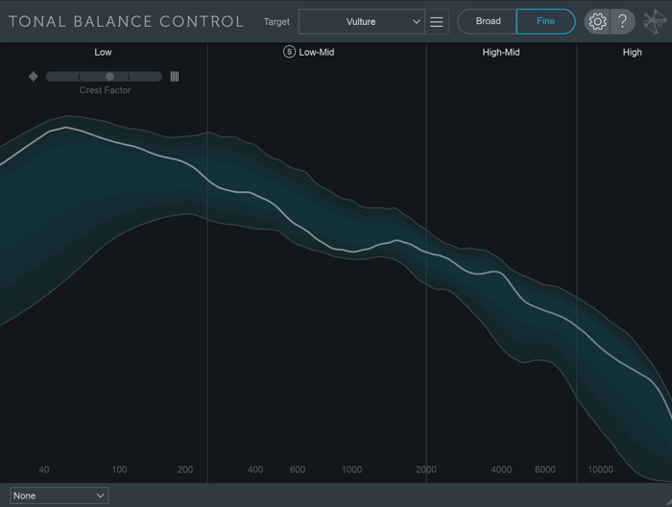The width and height of the screenshot is (672, 507).
Task: Click the 6000 frequency axis label
Action: pyautogui.click(x=545, y=470)
